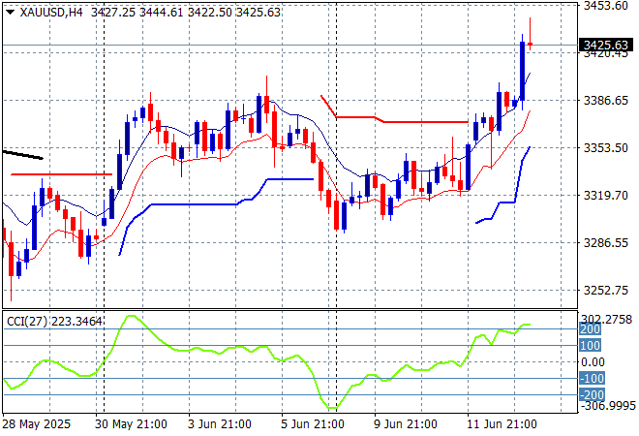Click the CCI 0.00 level label
639x436 pixels.
[x=593, y=362]
